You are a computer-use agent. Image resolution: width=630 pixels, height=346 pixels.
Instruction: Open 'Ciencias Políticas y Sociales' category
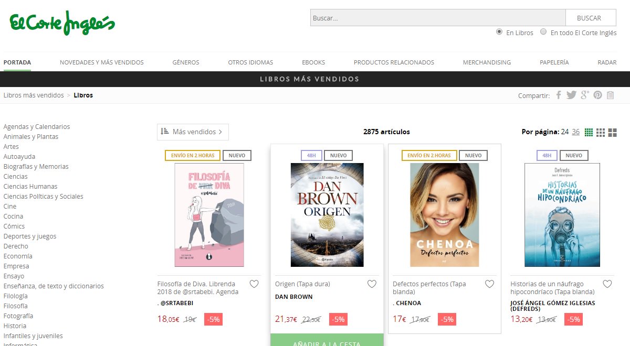(x=43, y=197)
